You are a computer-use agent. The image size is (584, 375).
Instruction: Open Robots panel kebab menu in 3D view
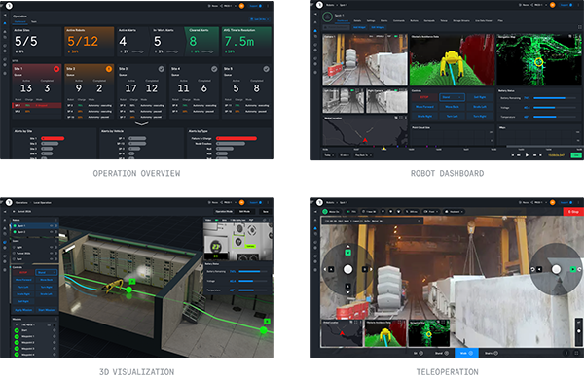pyautogui.click(x=56, y=220)
